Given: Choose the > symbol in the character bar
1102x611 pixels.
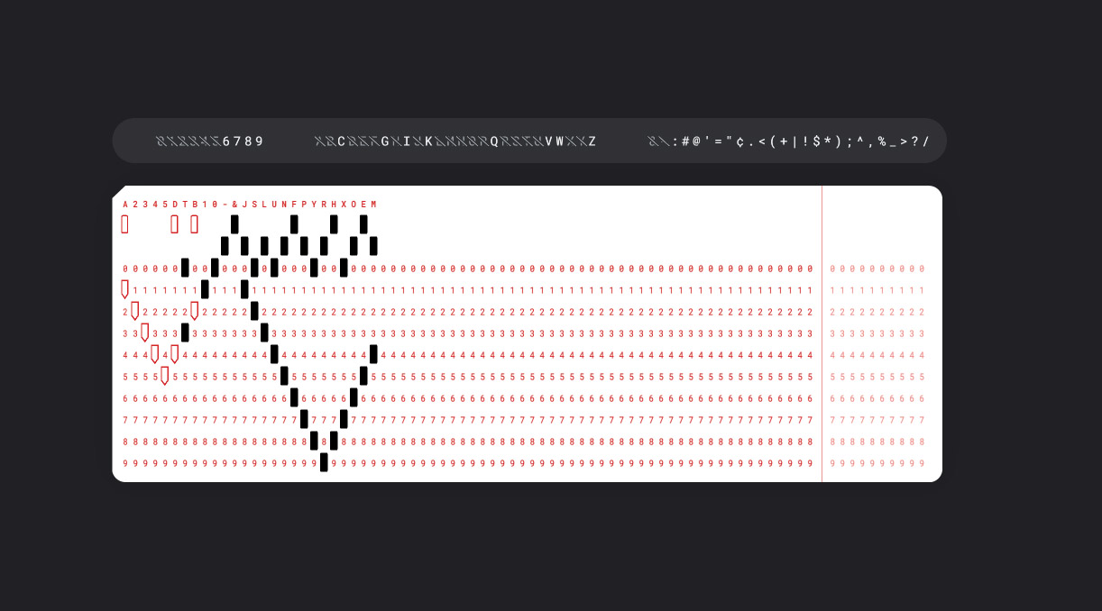Looking at the screenshot, I should pyautogui.click(x=904, y=141).
